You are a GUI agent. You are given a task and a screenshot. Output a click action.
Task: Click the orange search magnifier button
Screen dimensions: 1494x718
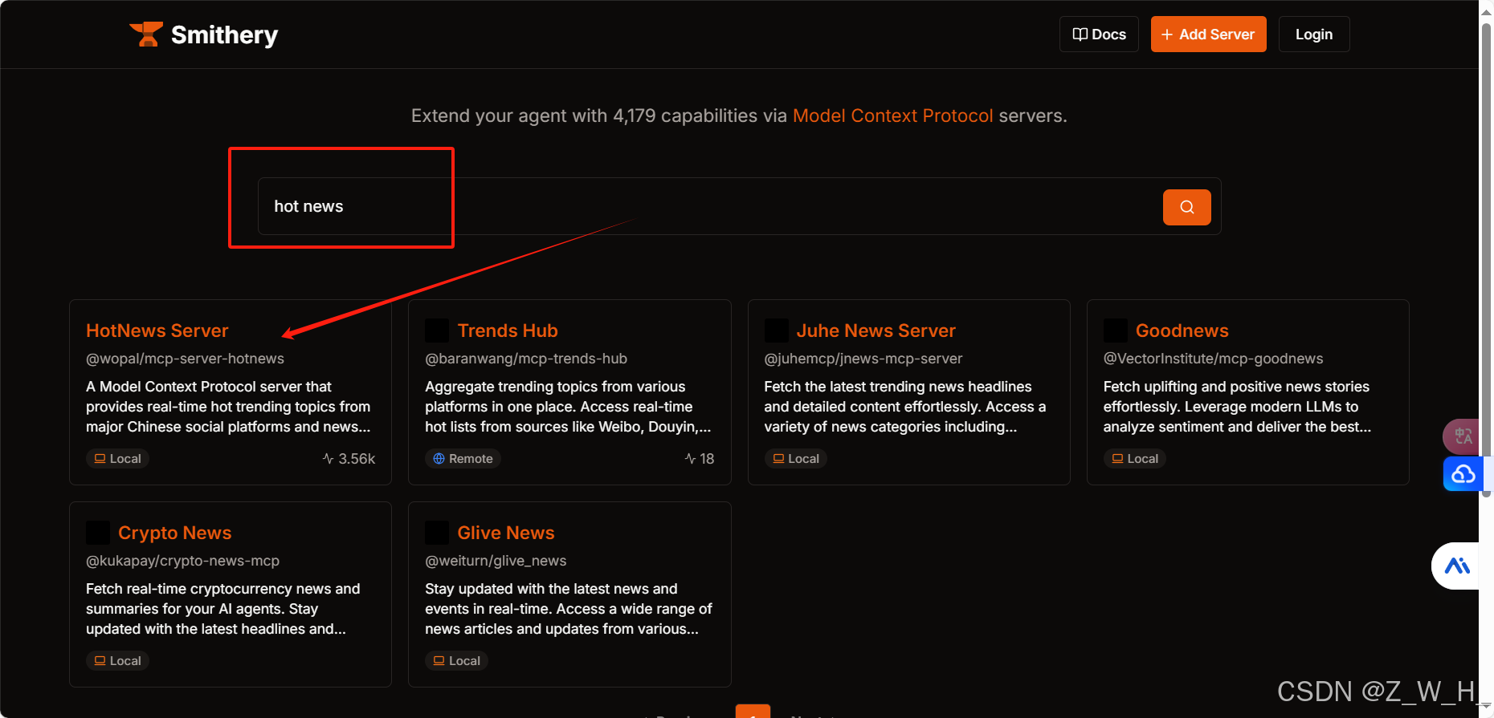(1186, 207)
